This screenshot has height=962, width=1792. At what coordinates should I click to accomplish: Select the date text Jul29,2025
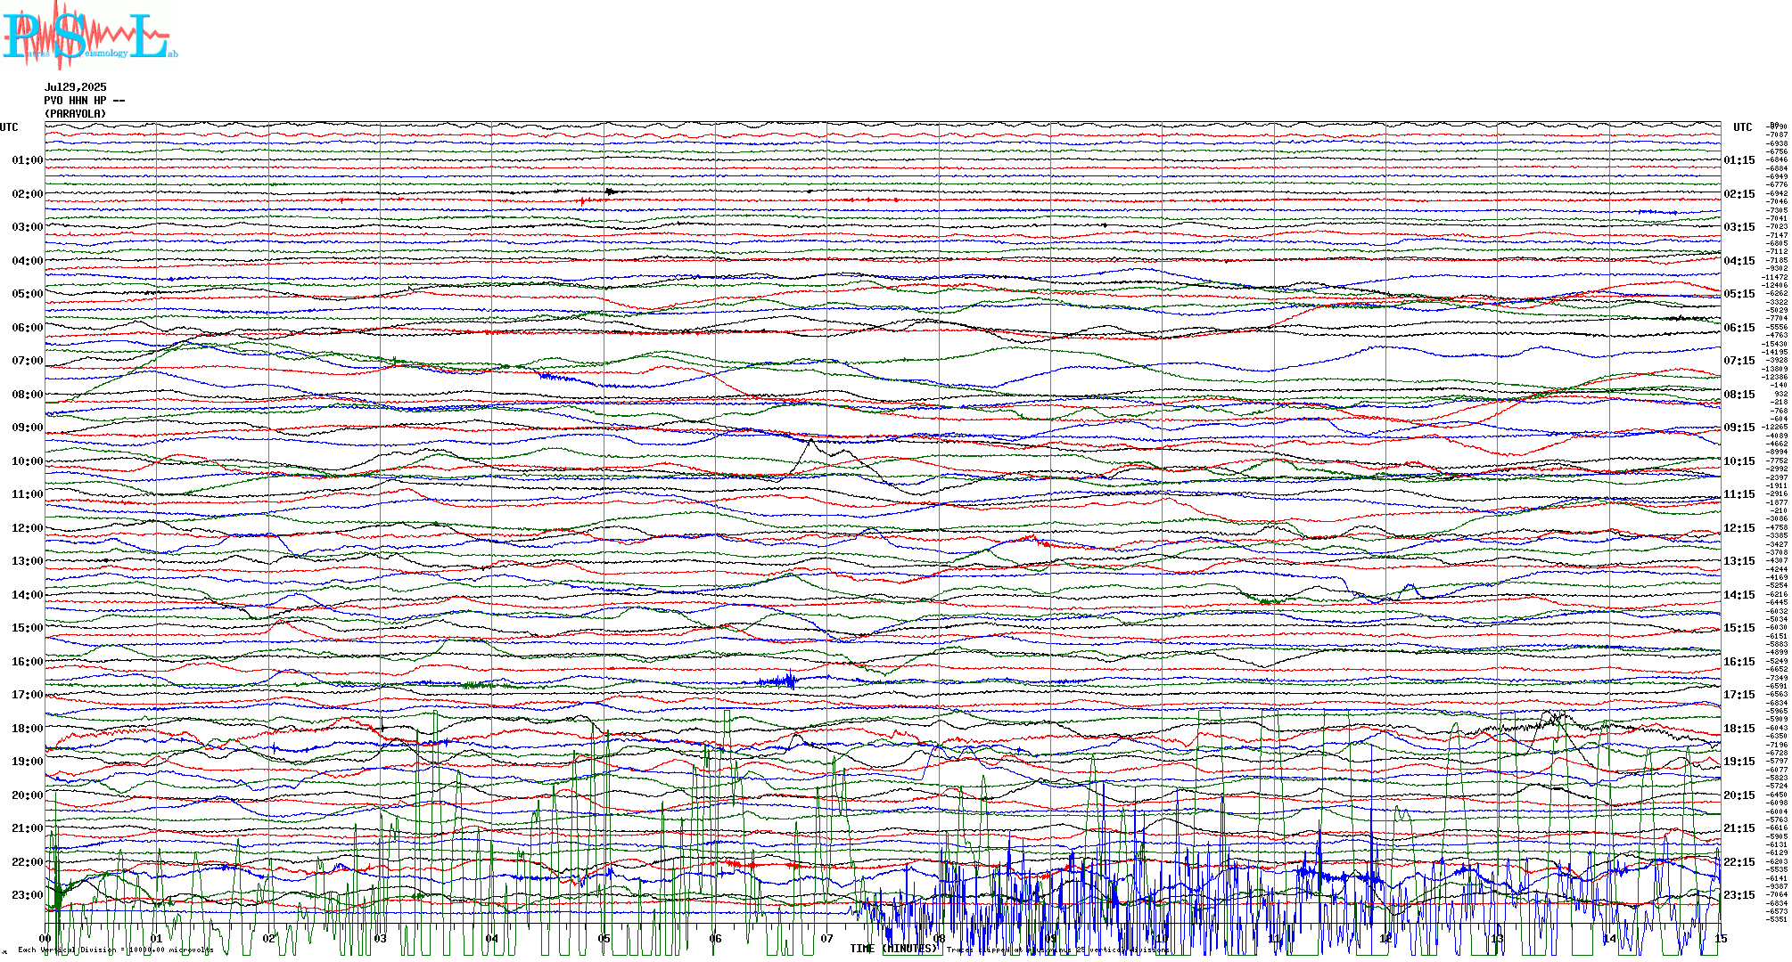(76, 87)
